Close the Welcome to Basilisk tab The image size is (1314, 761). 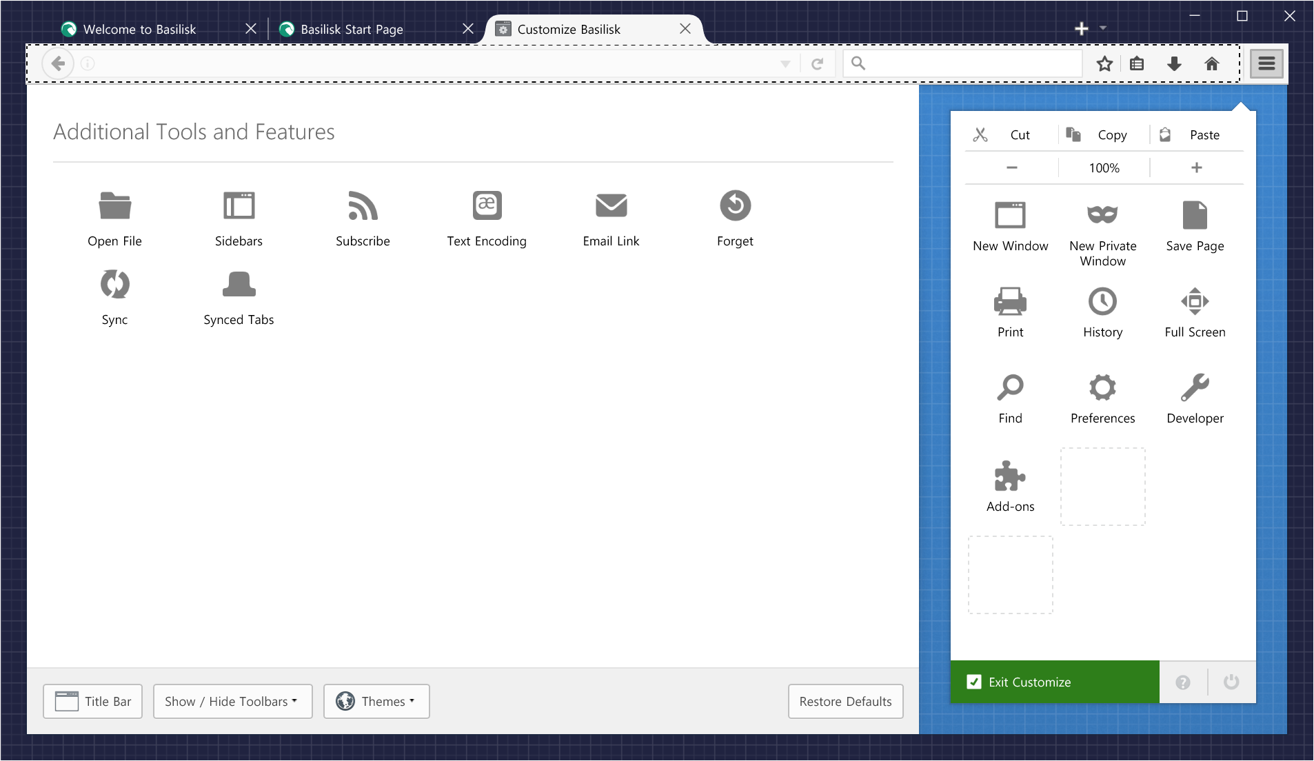[251, 29]
